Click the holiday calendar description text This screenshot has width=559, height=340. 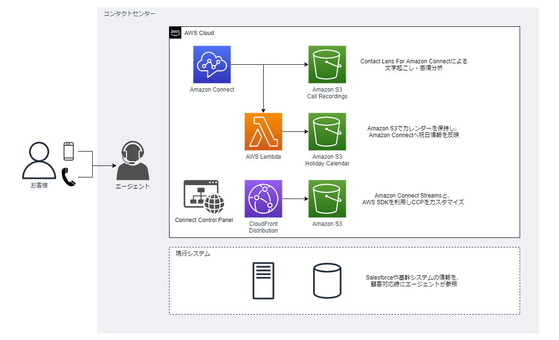point(413,132)
